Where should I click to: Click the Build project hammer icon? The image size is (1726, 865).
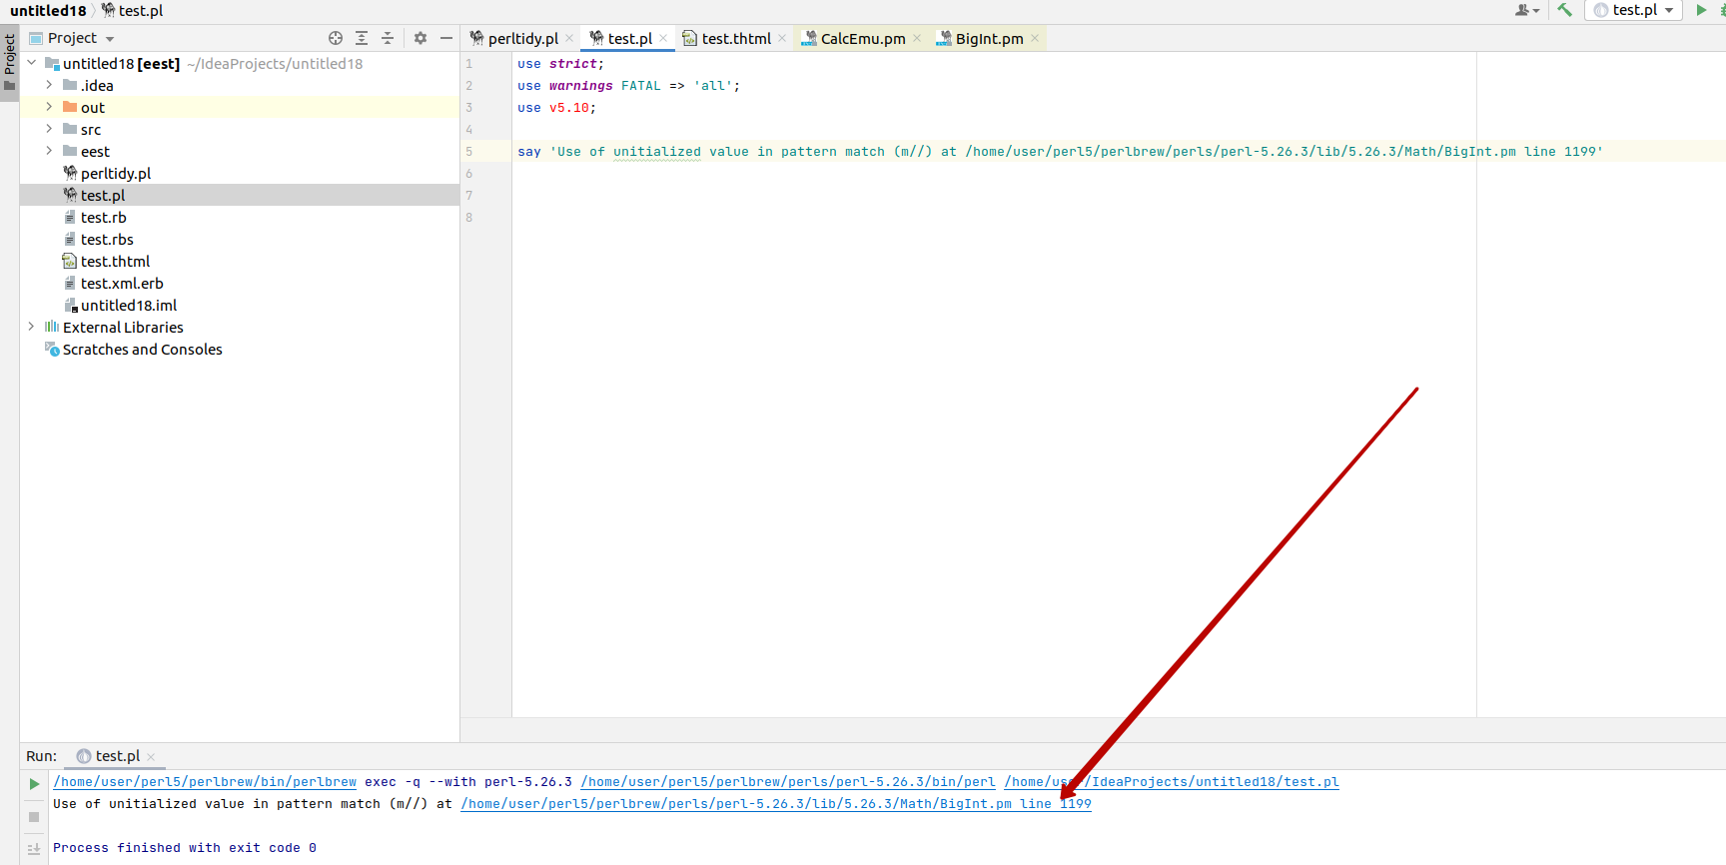click(1564, 10)
